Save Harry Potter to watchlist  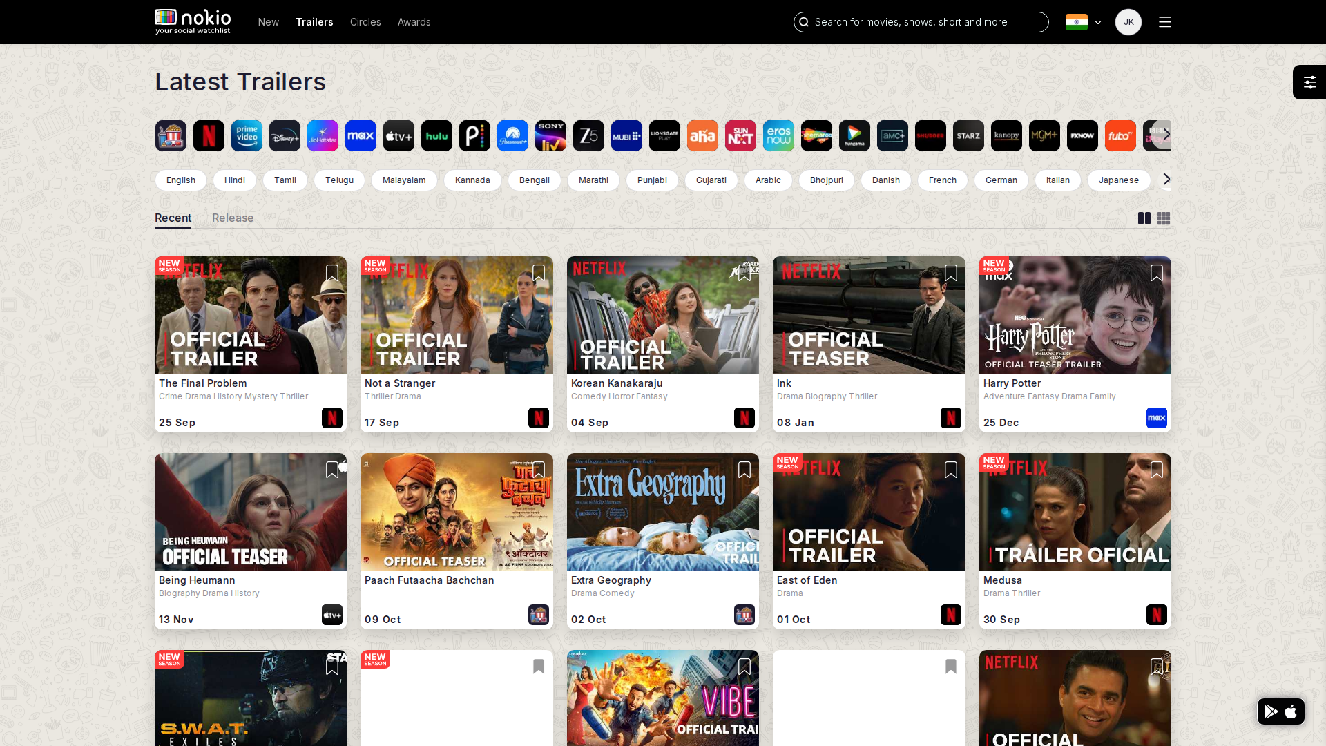click(x=1157, y=273)
